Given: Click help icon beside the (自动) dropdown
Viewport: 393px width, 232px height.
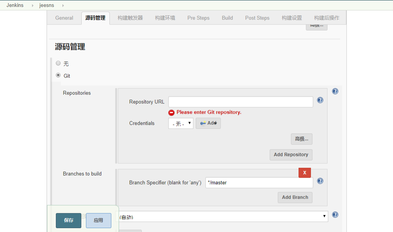Looking at the screenshot, I should pos(335,215).
